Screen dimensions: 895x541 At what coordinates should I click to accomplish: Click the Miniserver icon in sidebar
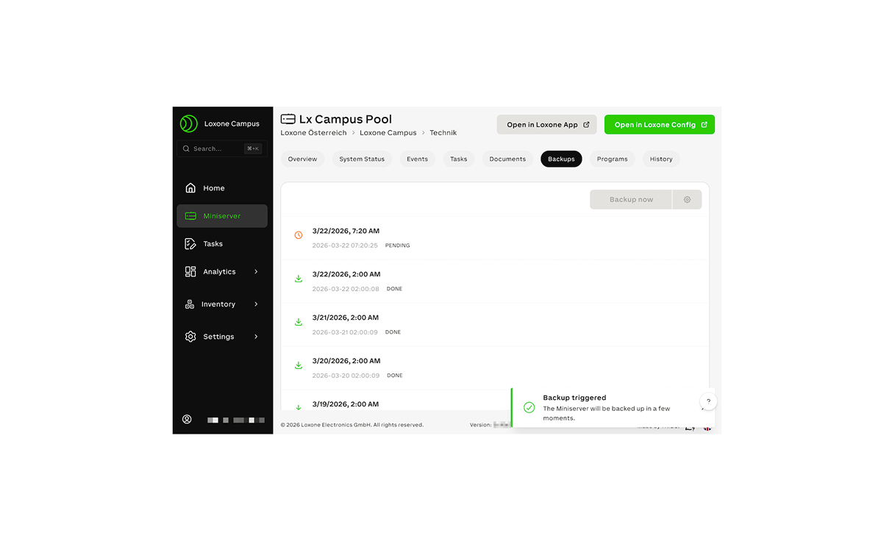click(x=190, y=216)
